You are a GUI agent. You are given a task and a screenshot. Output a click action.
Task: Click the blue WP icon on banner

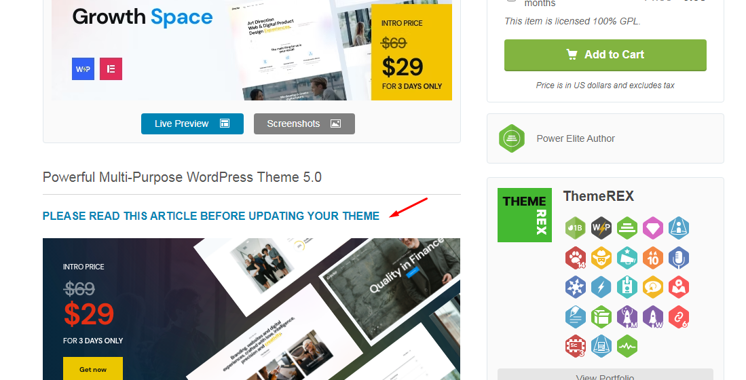83,69
